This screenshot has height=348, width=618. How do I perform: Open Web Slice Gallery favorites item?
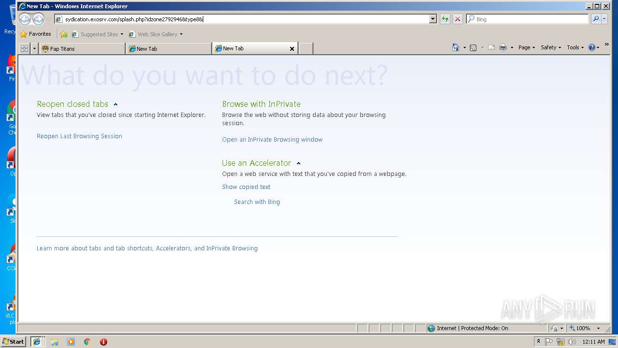(153, 34)
